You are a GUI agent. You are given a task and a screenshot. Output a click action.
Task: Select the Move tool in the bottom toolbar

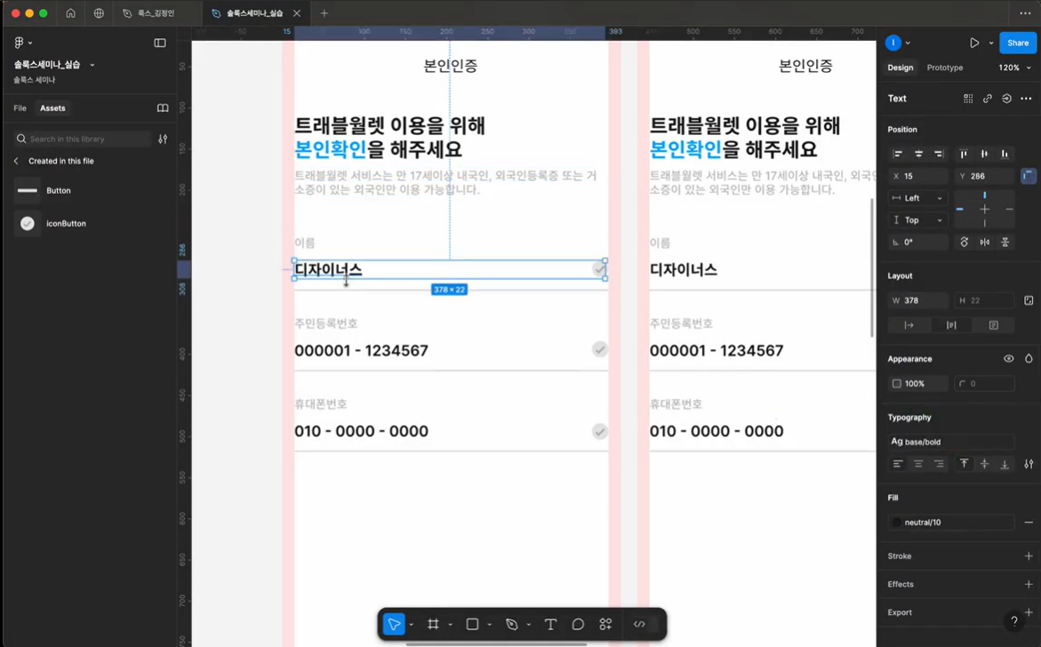tap(394, 625)
